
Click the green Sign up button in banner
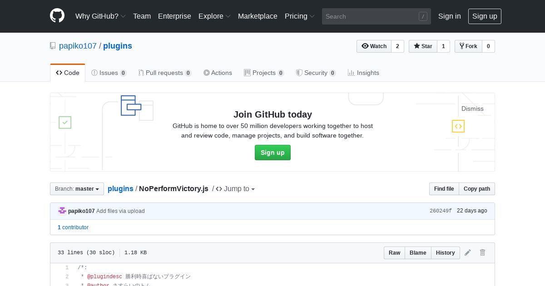(x=272, y=153)
